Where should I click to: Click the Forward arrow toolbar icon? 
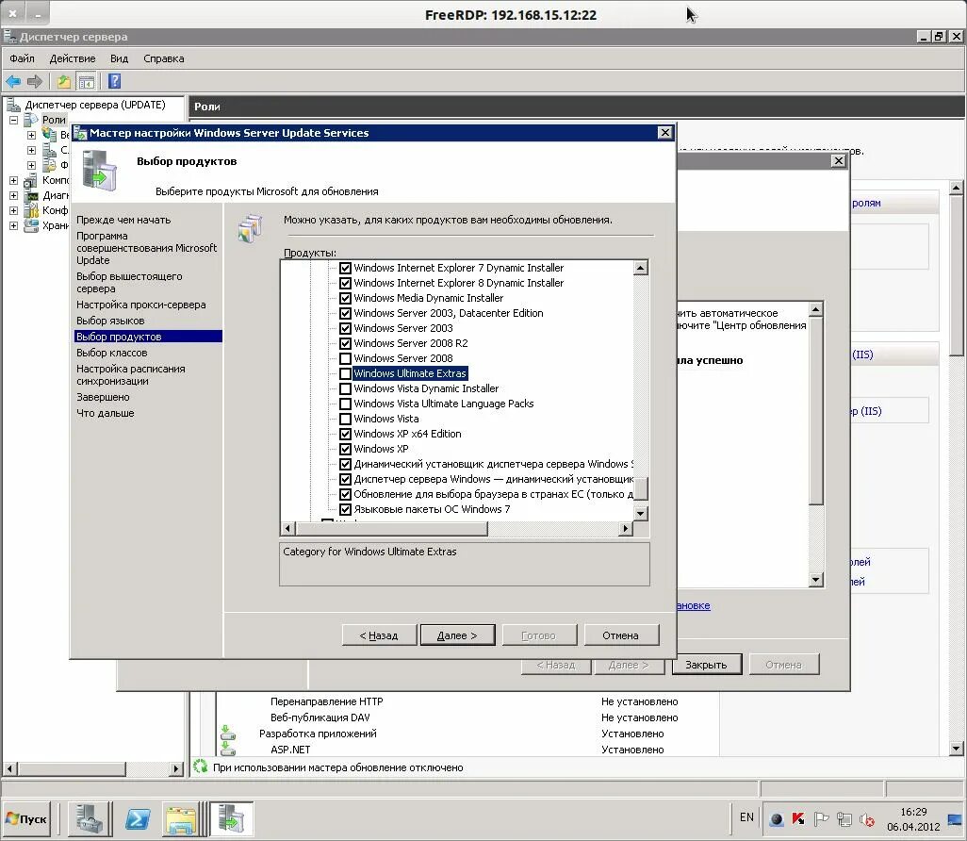(35, 81)
